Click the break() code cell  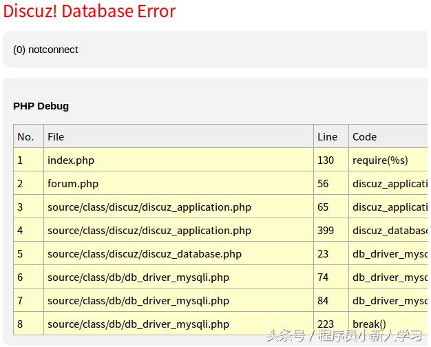click(369, 324)
